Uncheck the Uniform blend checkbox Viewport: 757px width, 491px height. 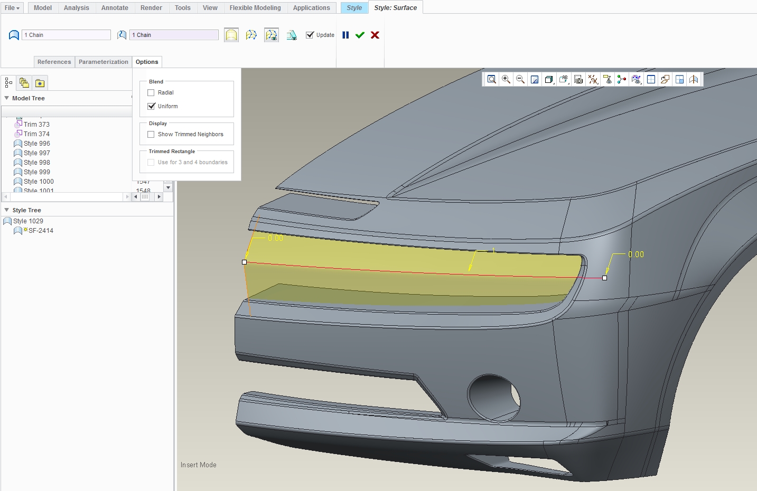click(151, 106)
